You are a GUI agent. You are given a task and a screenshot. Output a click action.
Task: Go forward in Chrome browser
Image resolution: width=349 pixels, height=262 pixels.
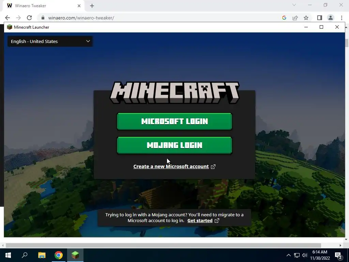coord(18,18)
